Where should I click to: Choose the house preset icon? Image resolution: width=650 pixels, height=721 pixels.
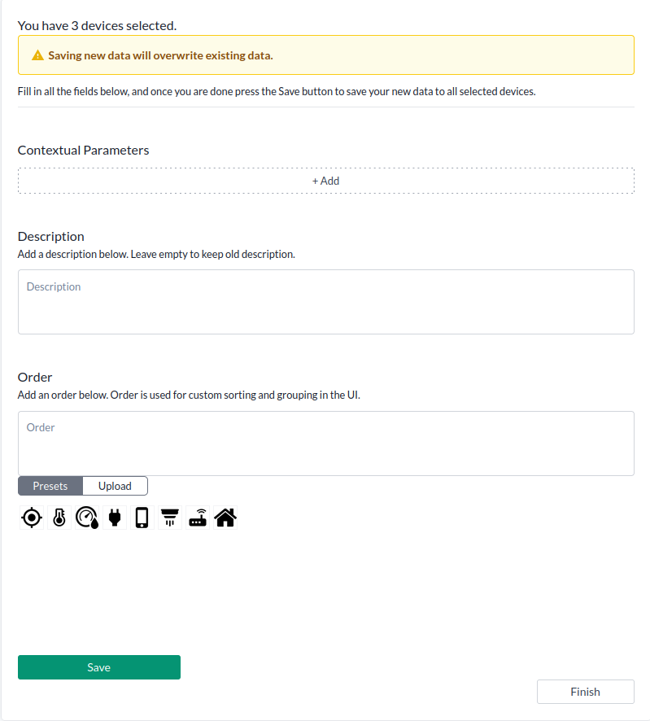tap(225, 518)
